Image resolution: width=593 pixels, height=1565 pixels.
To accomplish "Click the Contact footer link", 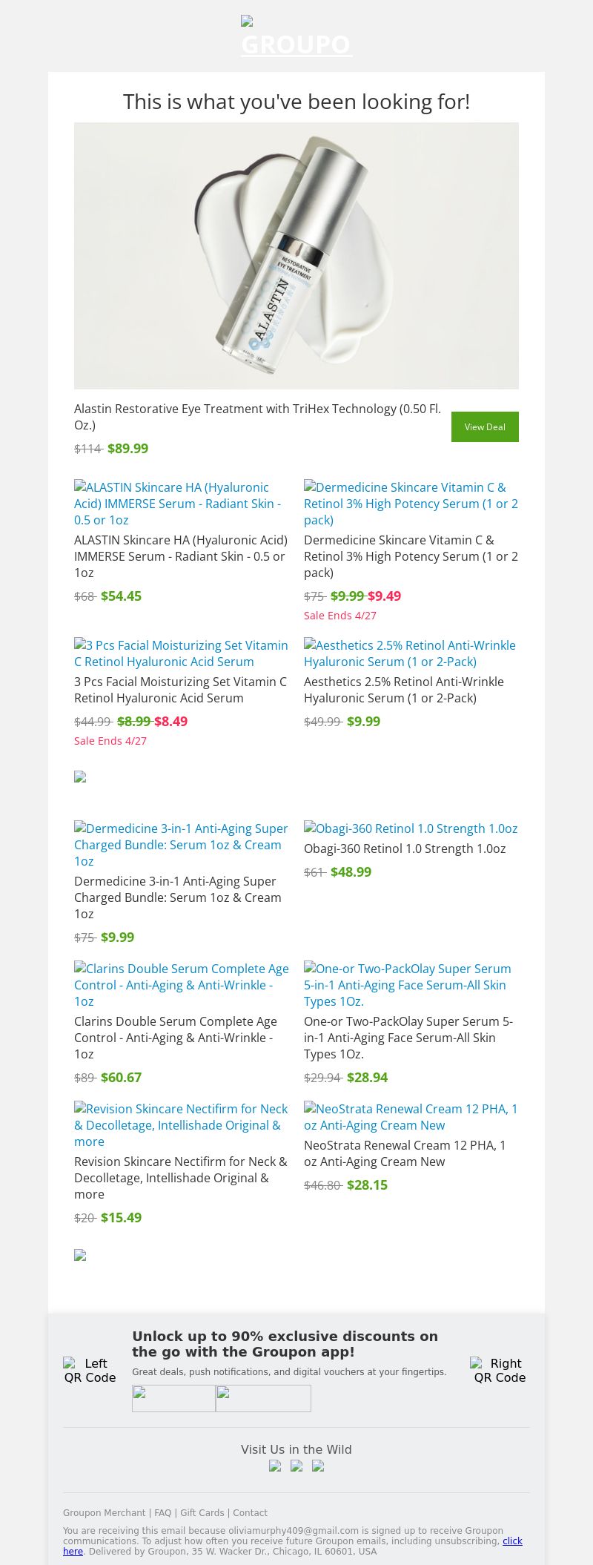I will (250, 1513).
